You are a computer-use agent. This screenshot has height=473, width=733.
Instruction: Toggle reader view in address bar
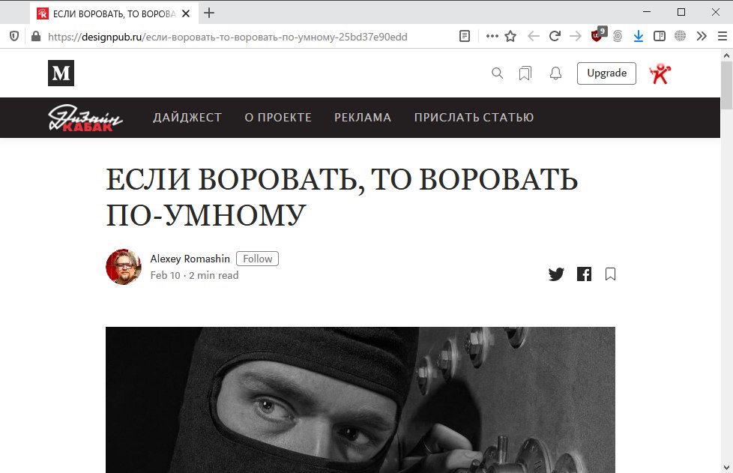click(x=464, y=36)
